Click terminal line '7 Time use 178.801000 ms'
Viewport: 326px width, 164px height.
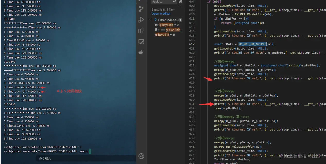pyautogui.click(x=23, y=100)
